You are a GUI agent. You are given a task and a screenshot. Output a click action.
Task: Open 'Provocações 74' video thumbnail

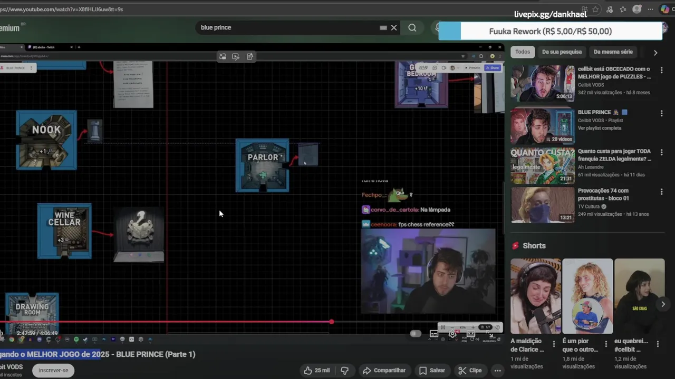(543, 205)
